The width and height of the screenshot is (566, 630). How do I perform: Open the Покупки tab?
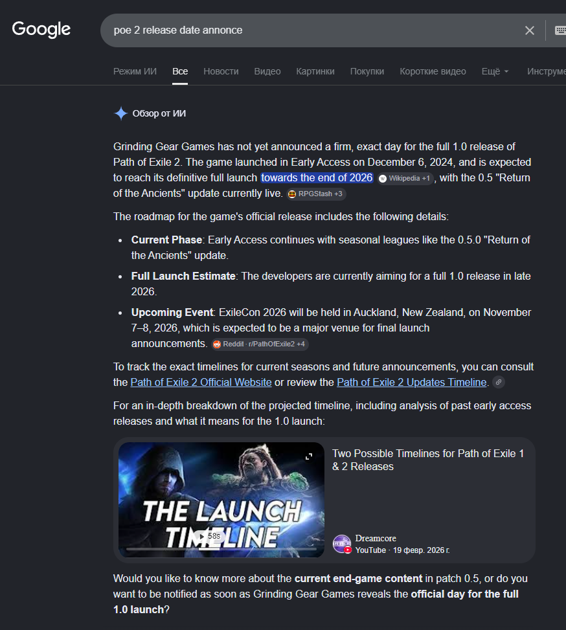pos(367,71)
